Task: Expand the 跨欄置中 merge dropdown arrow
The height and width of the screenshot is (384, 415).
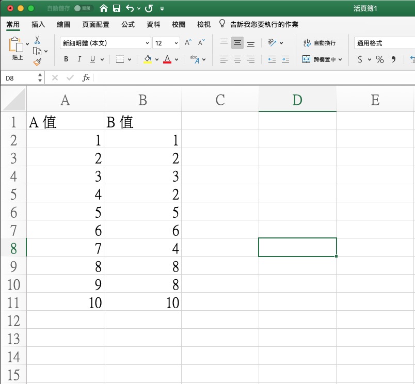Action: pyautogui.click(x=340, y=59)
